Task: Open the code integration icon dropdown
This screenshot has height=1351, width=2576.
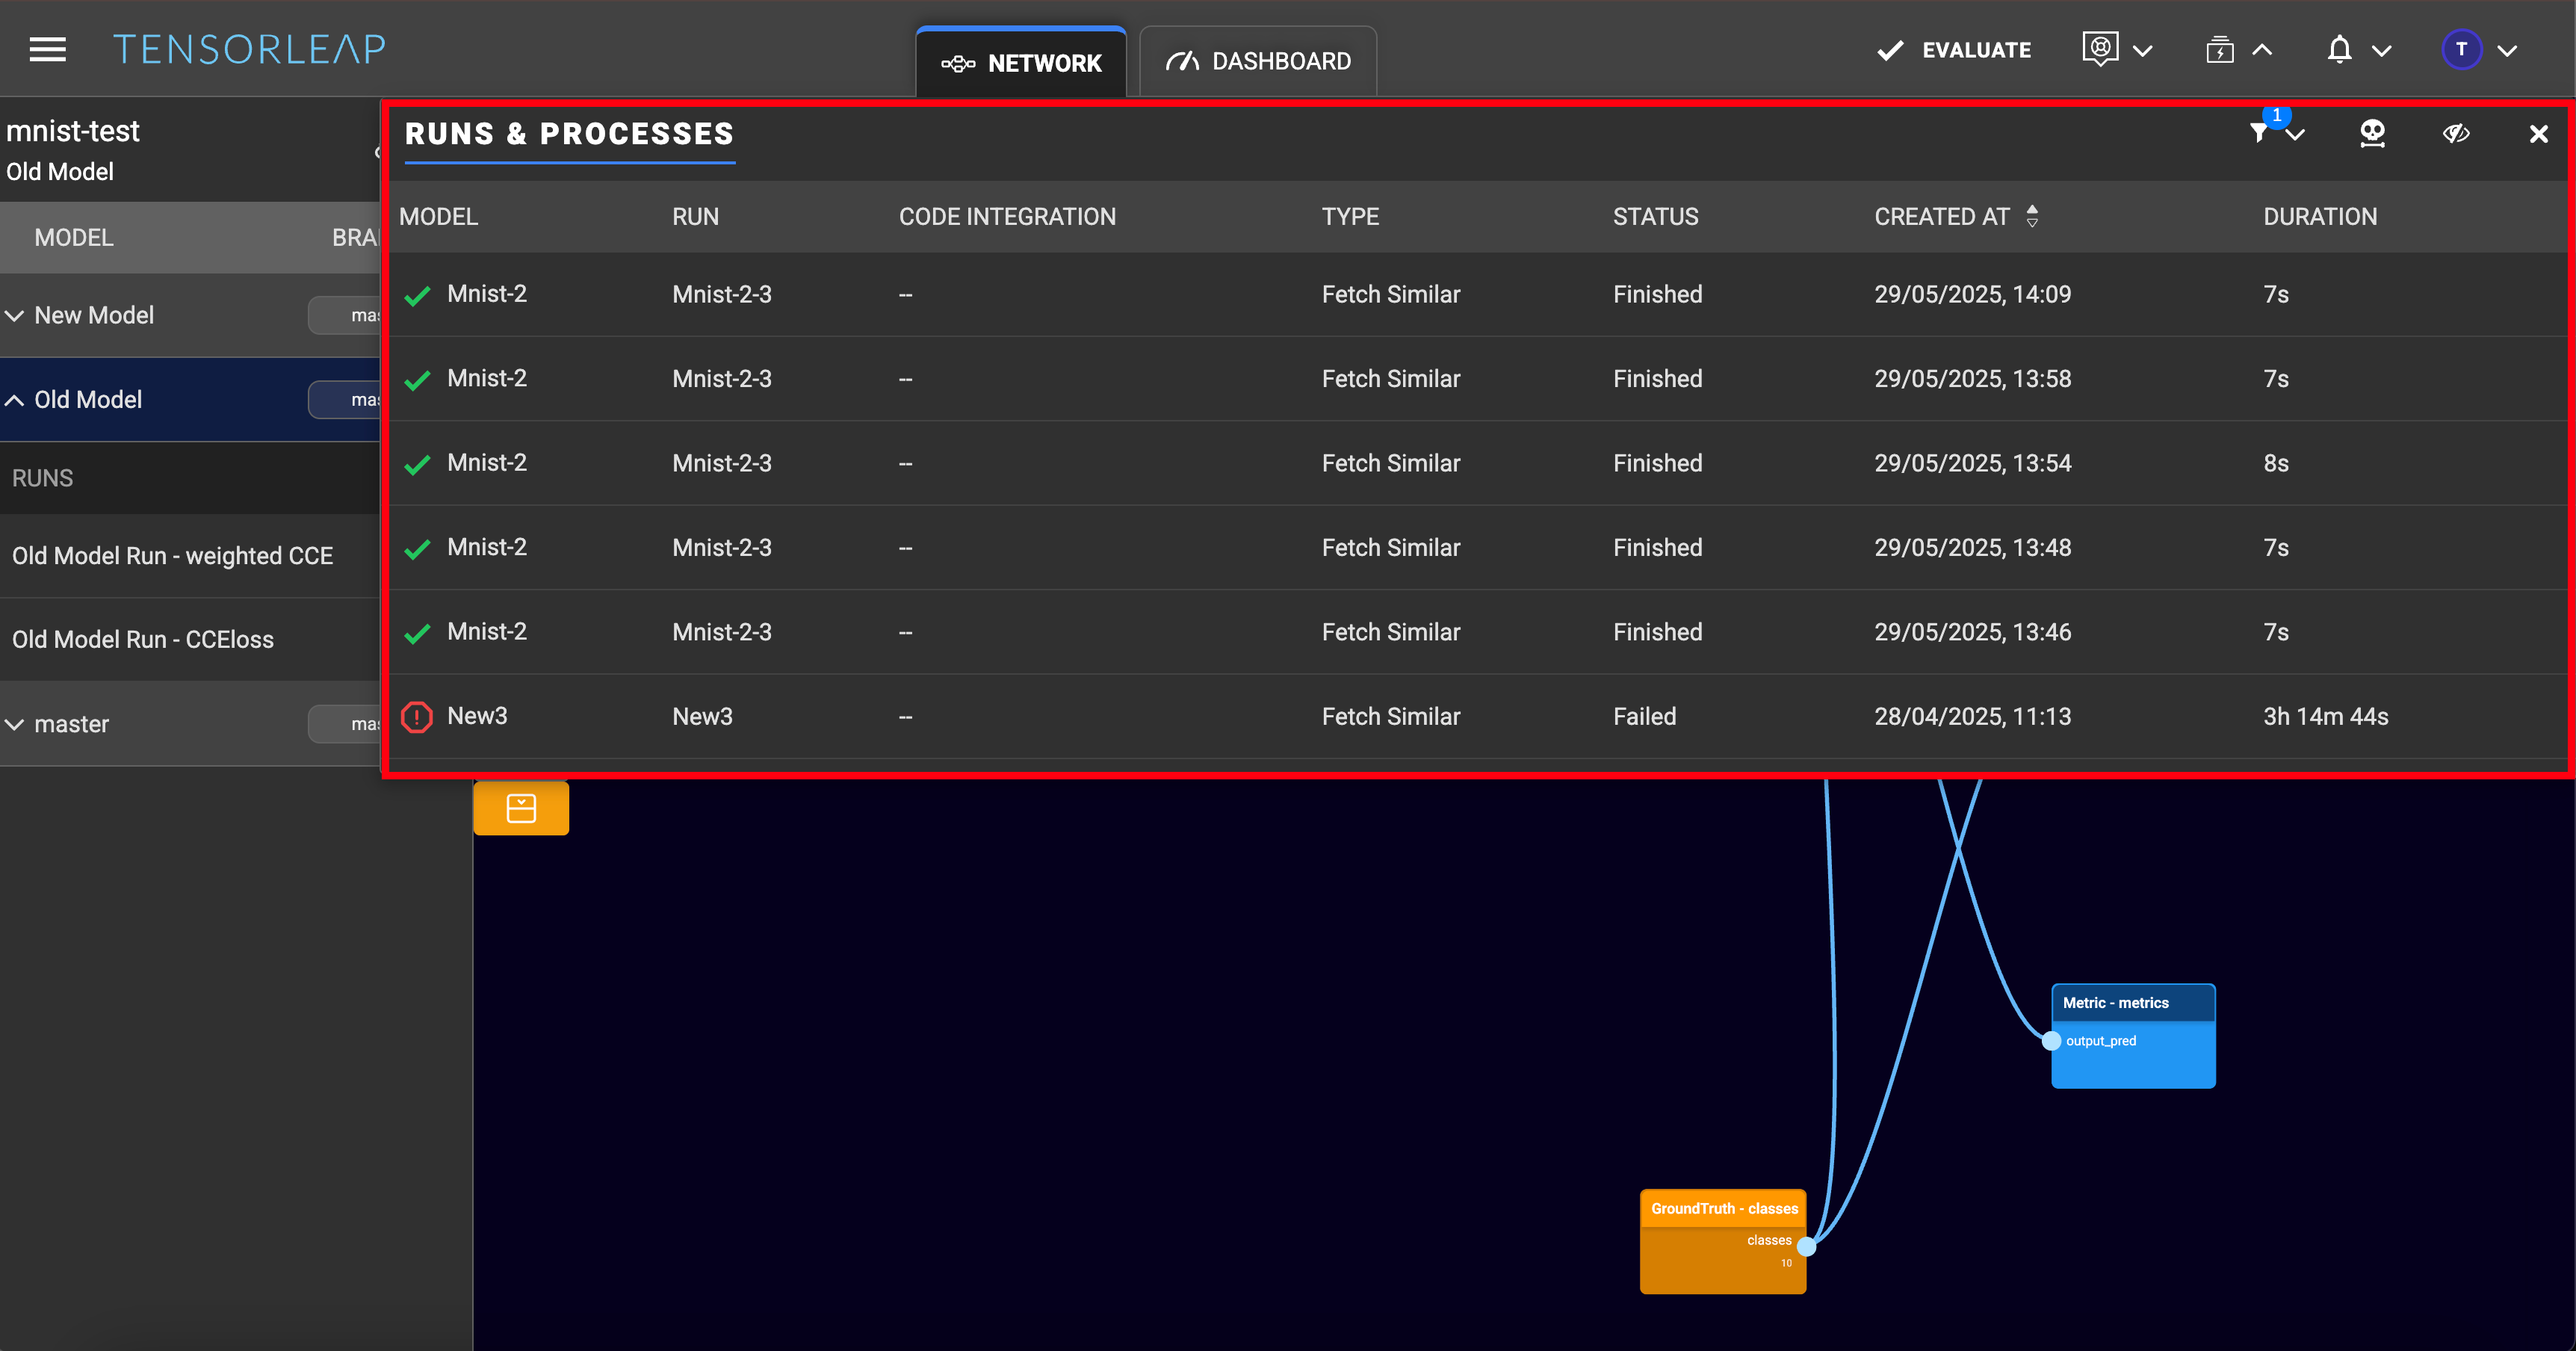Action: tap(2100, 49)
